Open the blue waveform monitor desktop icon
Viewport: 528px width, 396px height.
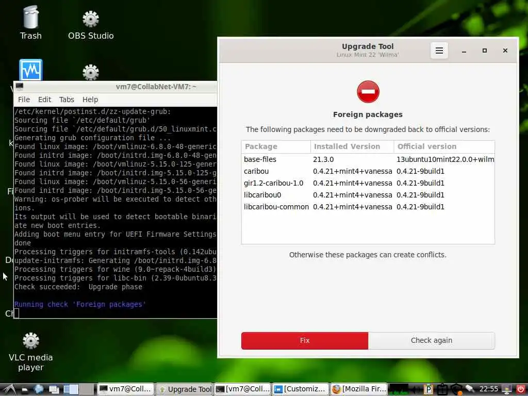[30, 70]
